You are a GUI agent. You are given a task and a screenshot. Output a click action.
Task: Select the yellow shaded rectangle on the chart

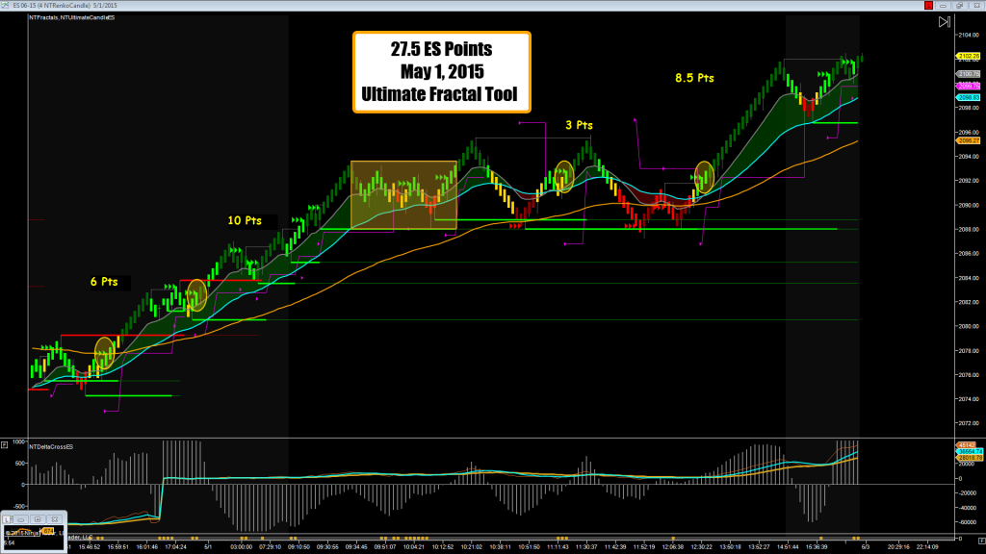click(403, 195)
